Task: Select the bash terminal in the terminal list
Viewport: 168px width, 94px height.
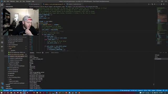Action: 161,55
